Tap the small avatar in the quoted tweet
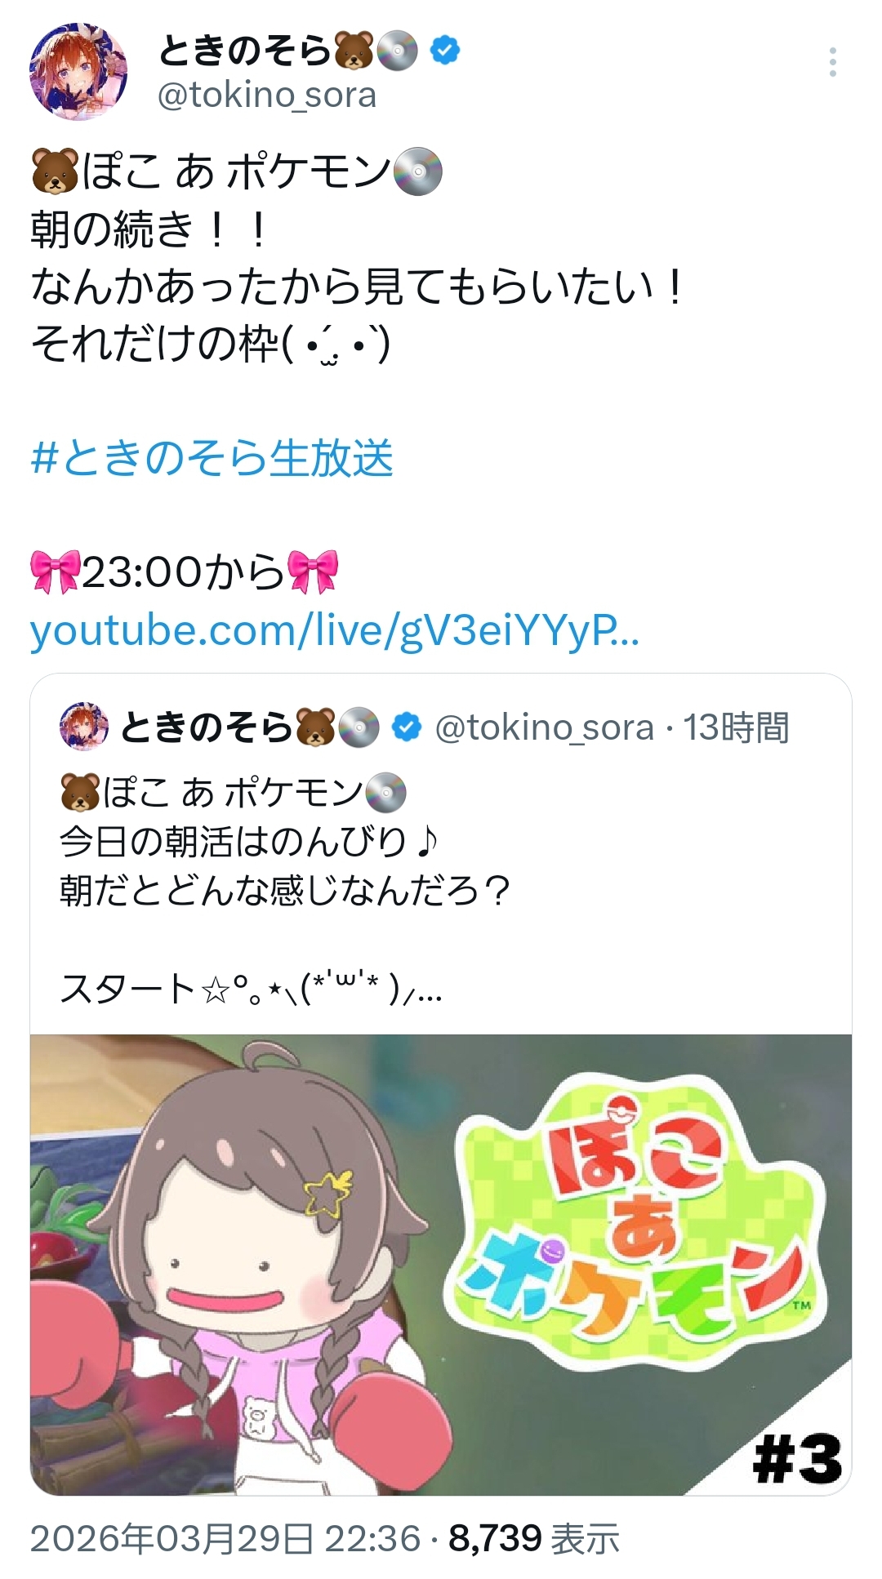 84,726
